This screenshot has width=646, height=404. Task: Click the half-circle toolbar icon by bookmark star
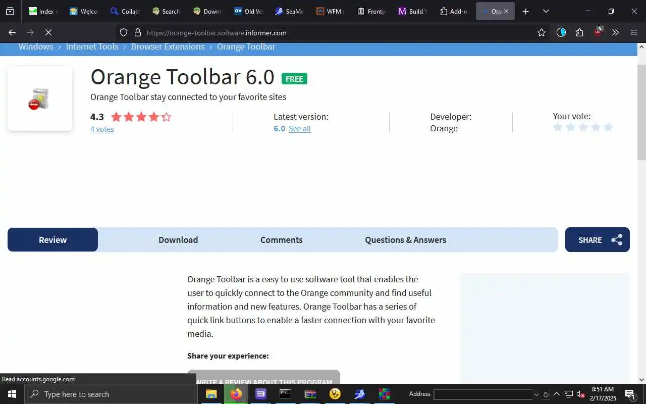click(561, 32)
